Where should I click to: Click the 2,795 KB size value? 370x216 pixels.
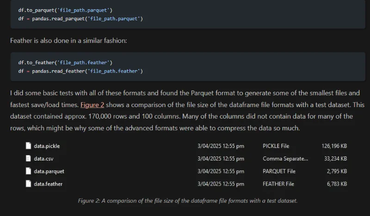pos(337,171)
